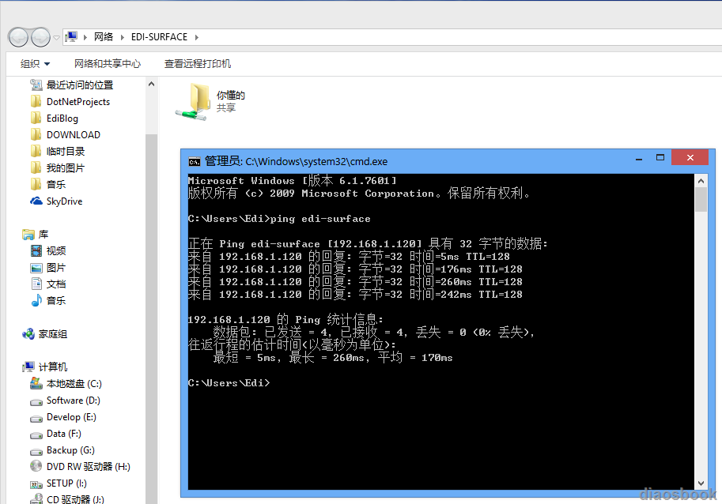The height and width of the screenshot is (504, 722).
Task: Click the 时间=260ms reply line
Action: [355, 281]
